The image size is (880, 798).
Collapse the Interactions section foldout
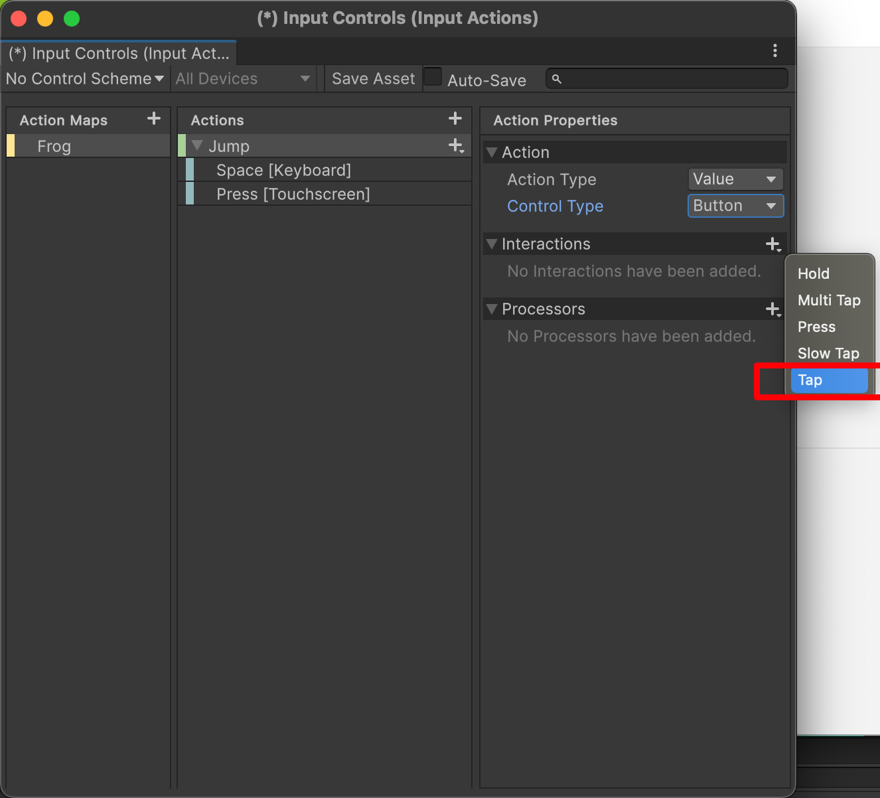click(492, 244)
